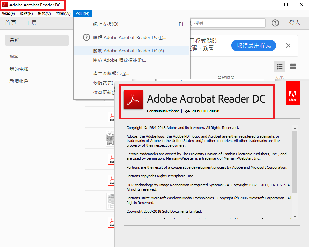309x247 pixels.
Task: Click the 搜尋 search field
Action: click(x=227, y=23)
